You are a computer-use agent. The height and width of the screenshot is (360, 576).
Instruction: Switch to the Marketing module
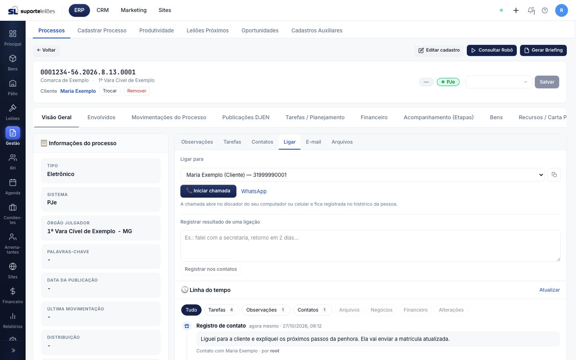[x=134, y=10]
